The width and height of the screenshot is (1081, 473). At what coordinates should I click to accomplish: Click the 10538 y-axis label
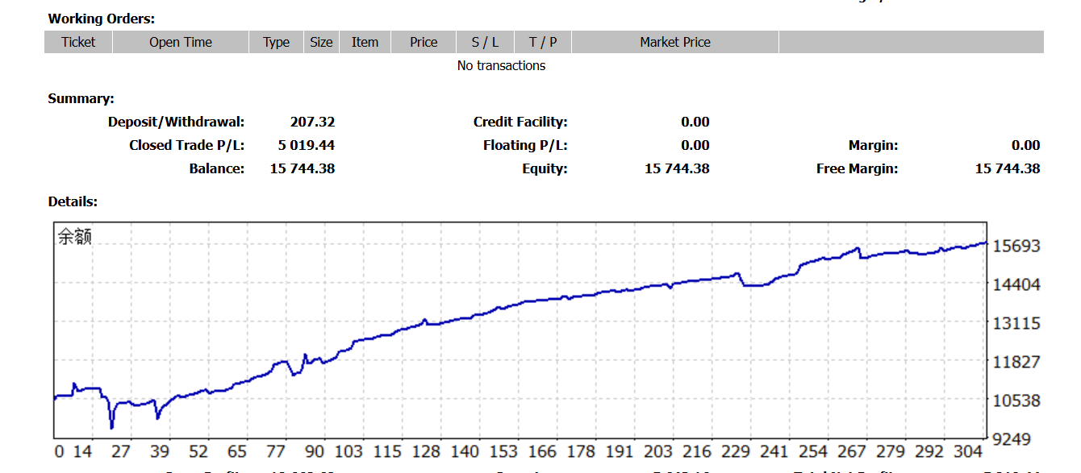tap(1016, 400)
